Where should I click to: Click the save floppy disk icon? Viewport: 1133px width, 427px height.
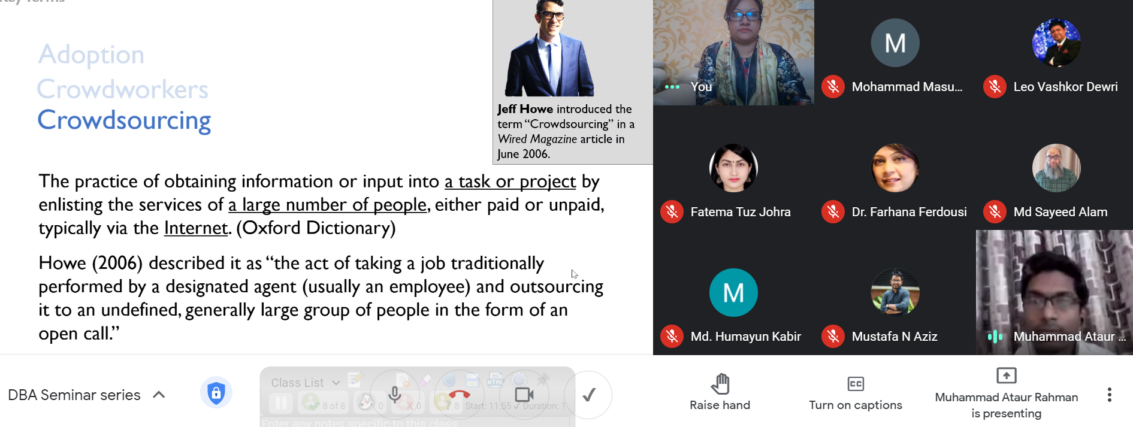(x=472, y=379)
